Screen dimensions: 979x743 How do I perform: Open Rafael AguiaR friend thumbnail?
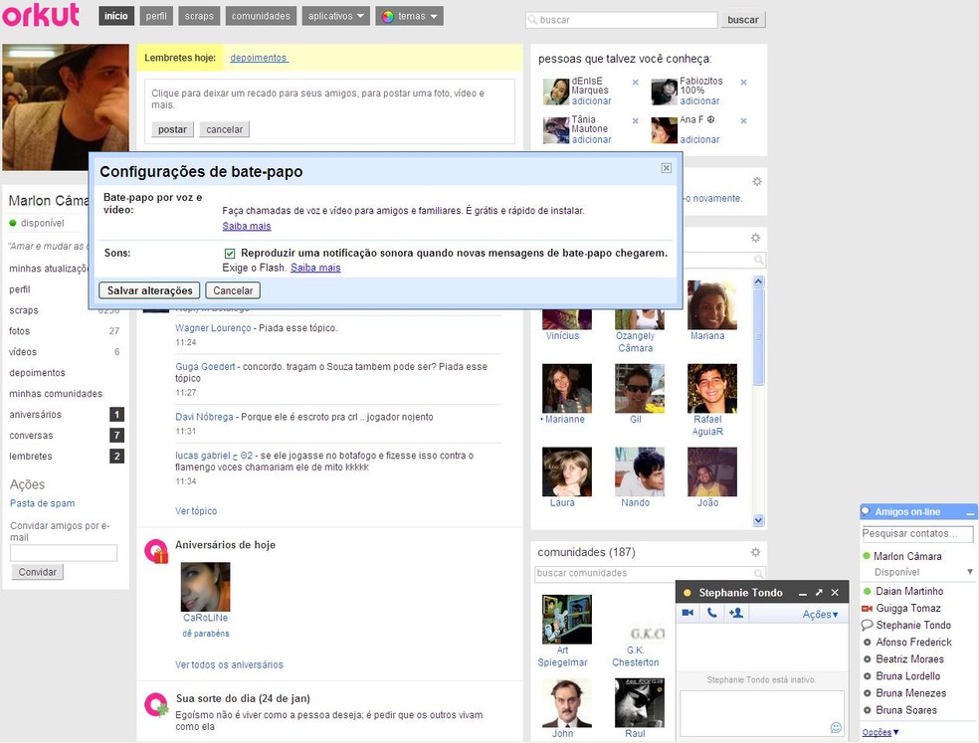click(711, 388)
